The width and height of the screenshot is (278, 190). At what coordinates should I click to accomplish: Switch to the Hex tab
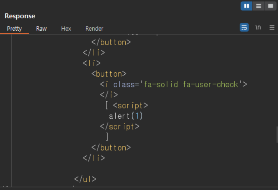(66, 29)
